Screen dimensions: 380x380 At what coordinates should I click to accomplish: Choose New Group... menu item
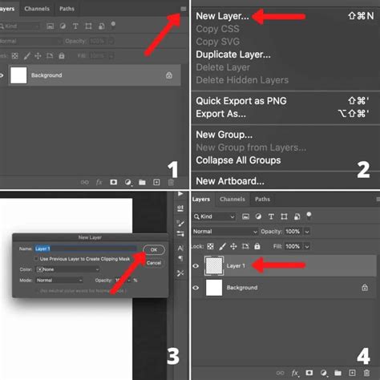[224, 135]
